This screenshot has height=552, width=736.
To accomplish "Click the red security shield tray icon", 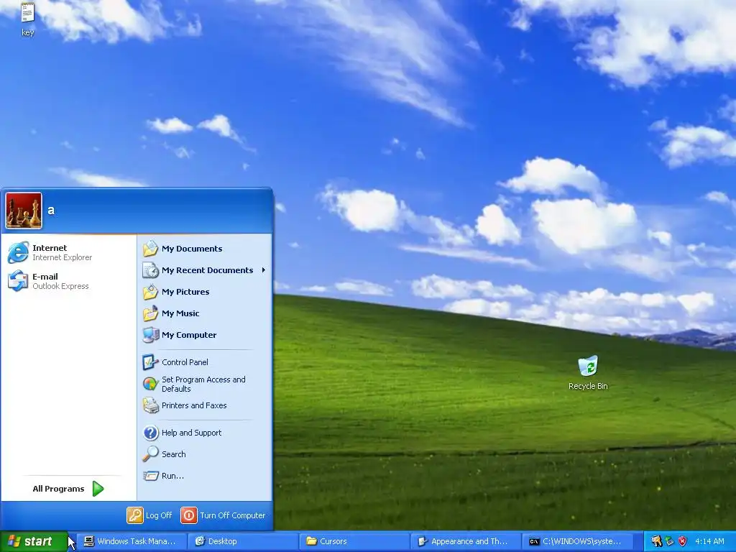I will (683, 541).
